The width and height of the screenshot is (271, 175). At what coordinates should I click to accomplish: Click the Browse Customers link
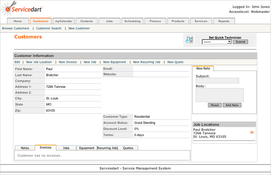click(15, 28)
